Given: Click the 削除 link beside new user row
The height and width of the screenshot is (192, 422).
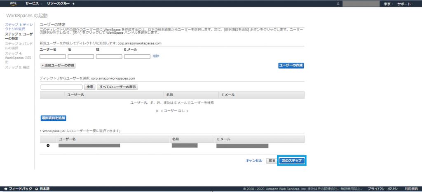Looking at the screenshot, I should point(156,56).
